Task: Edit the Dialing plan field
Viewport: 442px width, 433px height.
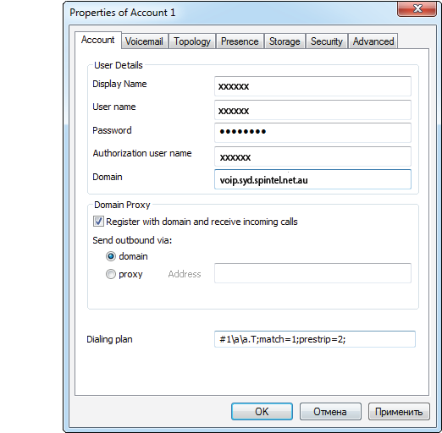Action: tap(315, 339)
